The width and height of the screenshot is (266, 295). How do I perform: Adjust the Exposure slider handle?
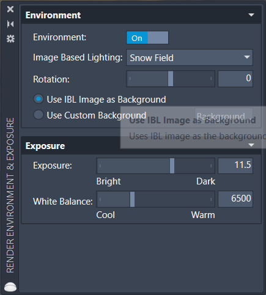click(172, 166)
